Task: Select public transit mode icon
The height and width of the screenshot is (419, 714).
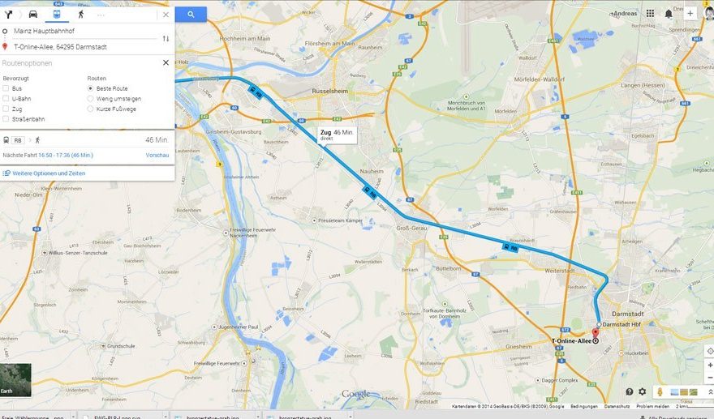Action: (x=57, y=14)
